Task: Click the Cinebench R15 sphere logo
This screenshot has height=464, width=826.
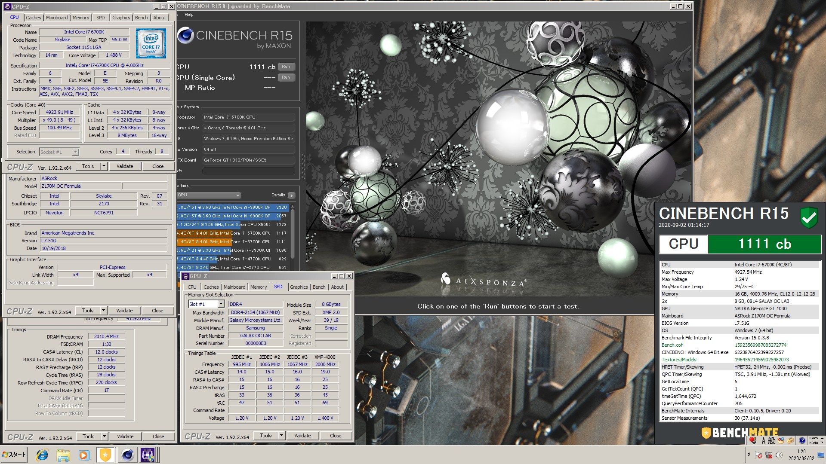Action: point(185,36)
